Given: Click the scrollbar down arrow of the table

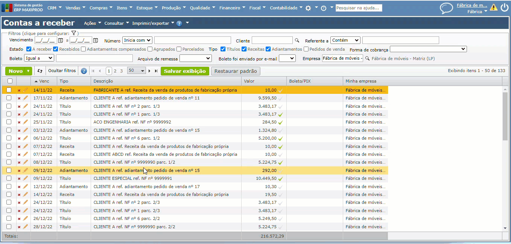Looking at the screenshot, I should 505,228.
